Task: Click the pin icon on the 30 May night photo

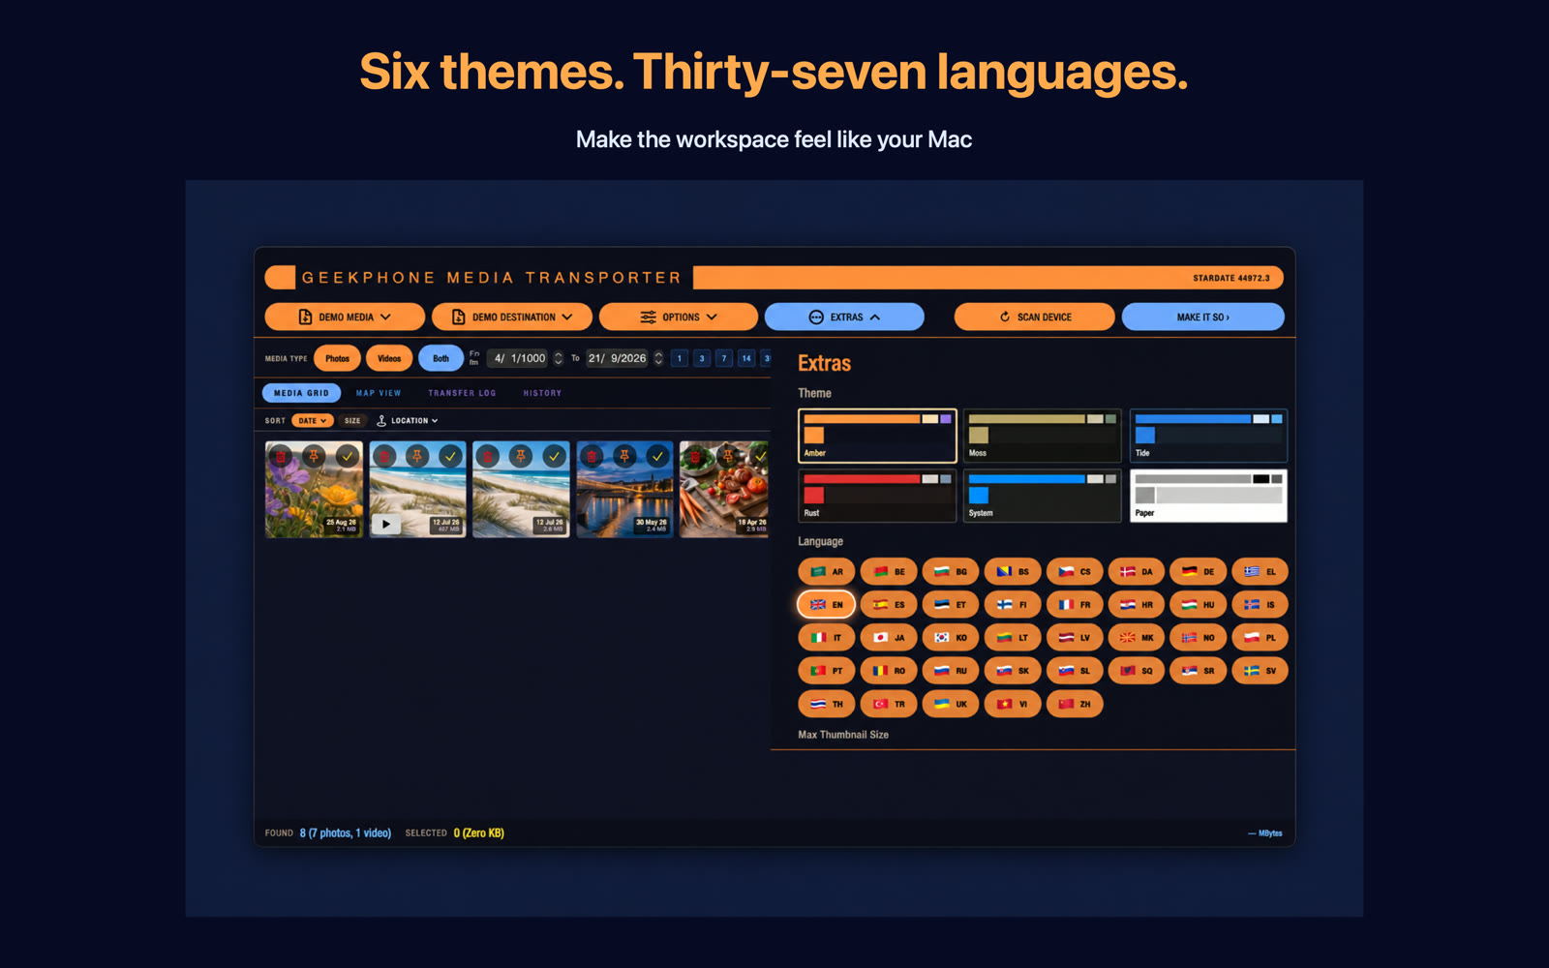Action: pos(624,456)
